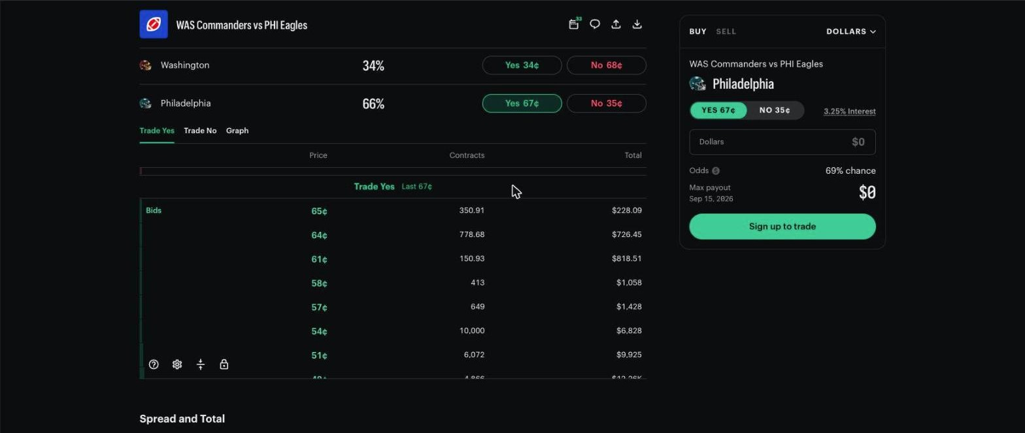
Task: Toggle YES 67¢ in order panel
Action: [718, 110]
